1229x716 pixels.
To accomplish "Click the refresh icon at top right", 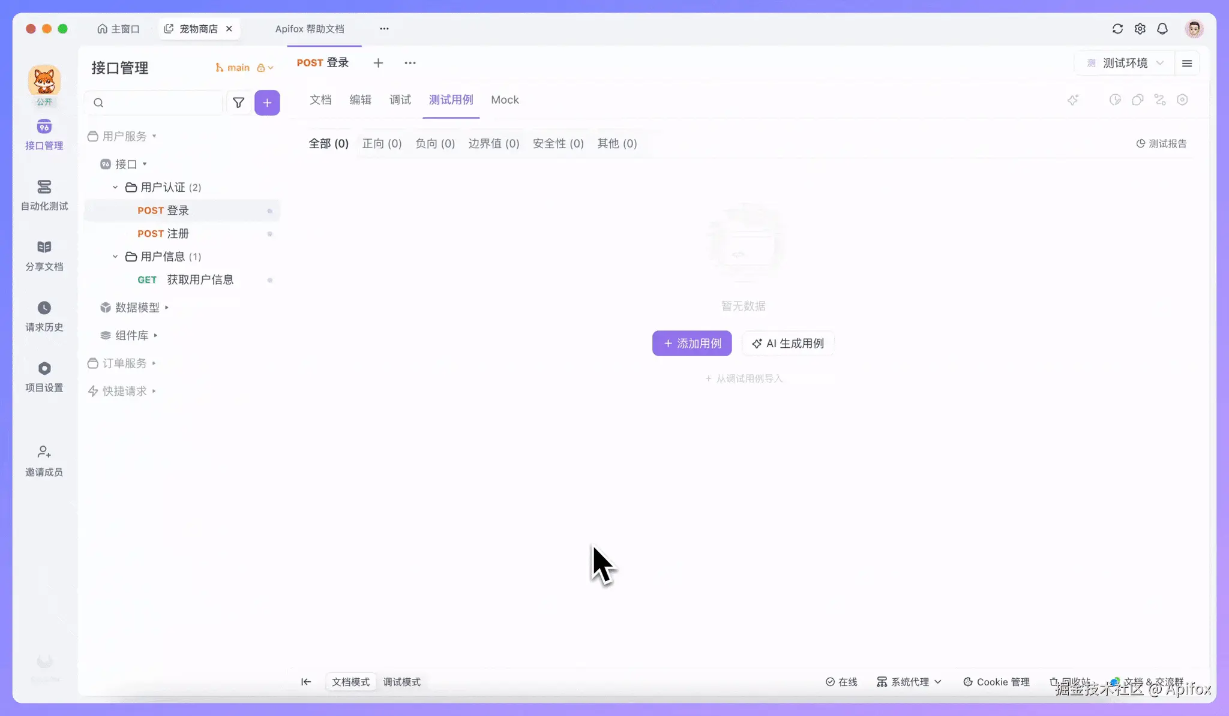I will click(1117, 29).
